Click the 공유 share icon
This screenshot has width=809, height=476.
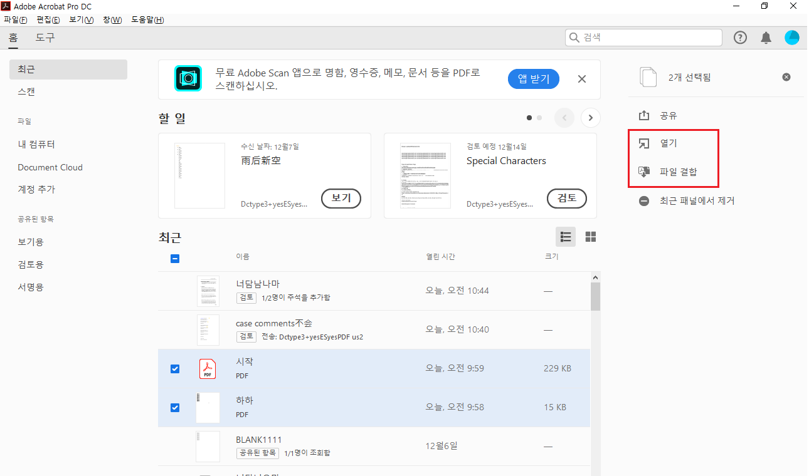coord(644,116)
